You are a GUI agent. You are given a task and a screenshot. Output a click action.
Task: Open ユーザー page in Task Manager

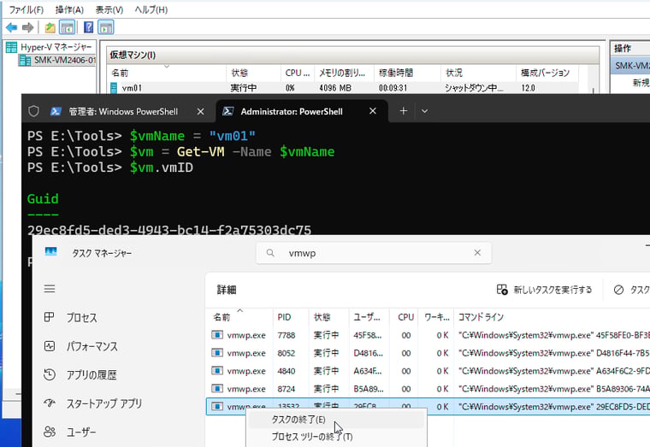69,432
